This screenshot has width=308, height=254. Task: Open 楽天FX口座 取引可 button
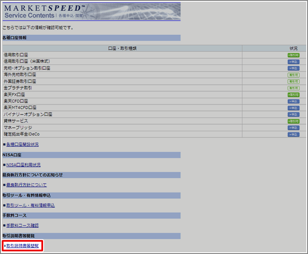(x=293, y=95)
